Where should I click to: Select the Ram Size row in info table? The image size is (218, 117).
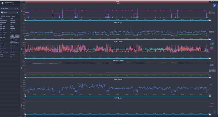click(x=10, y=50)
